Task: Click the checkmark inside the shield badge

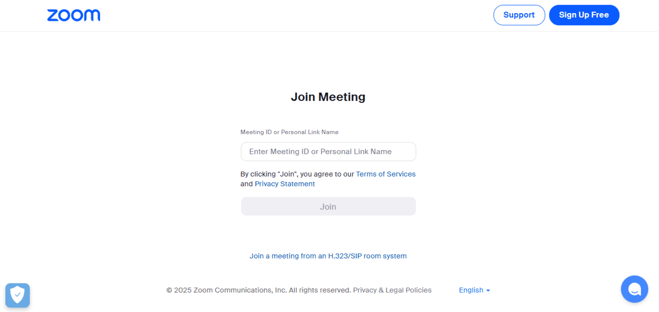Action: (17, 294)
